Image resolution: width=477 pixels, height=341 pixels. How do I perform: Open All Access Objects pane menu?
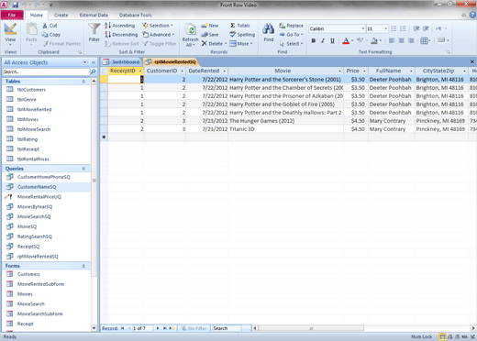[x=84, y=62]
